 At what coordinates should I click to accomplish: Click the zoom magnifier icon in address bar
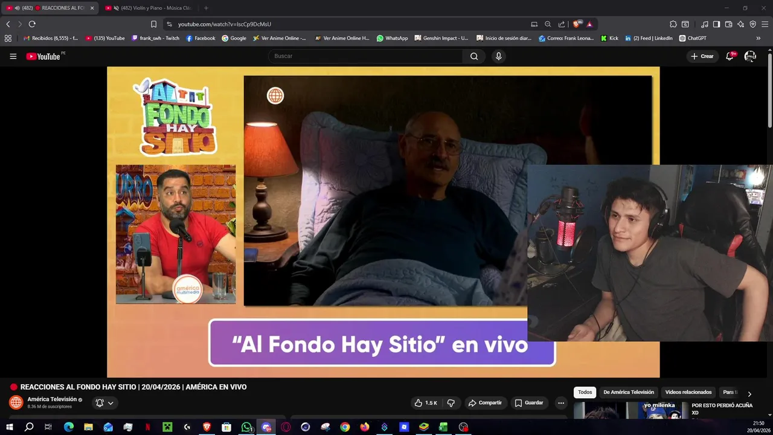point(548,24)
